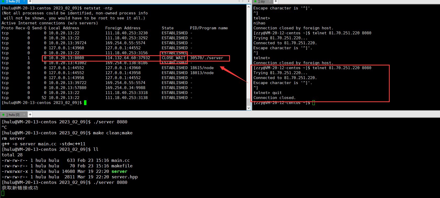Click the 'nihao' line in zzy terminal
This screenshot has height=198, width=440.
pos(259,23)
